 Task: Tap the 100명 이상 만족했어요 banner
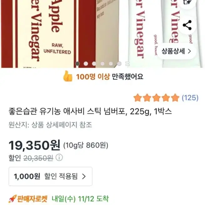103,76
